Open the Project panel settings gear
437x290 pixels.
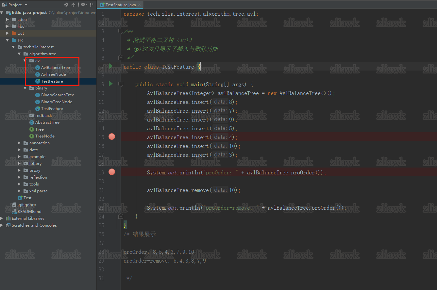83,5
